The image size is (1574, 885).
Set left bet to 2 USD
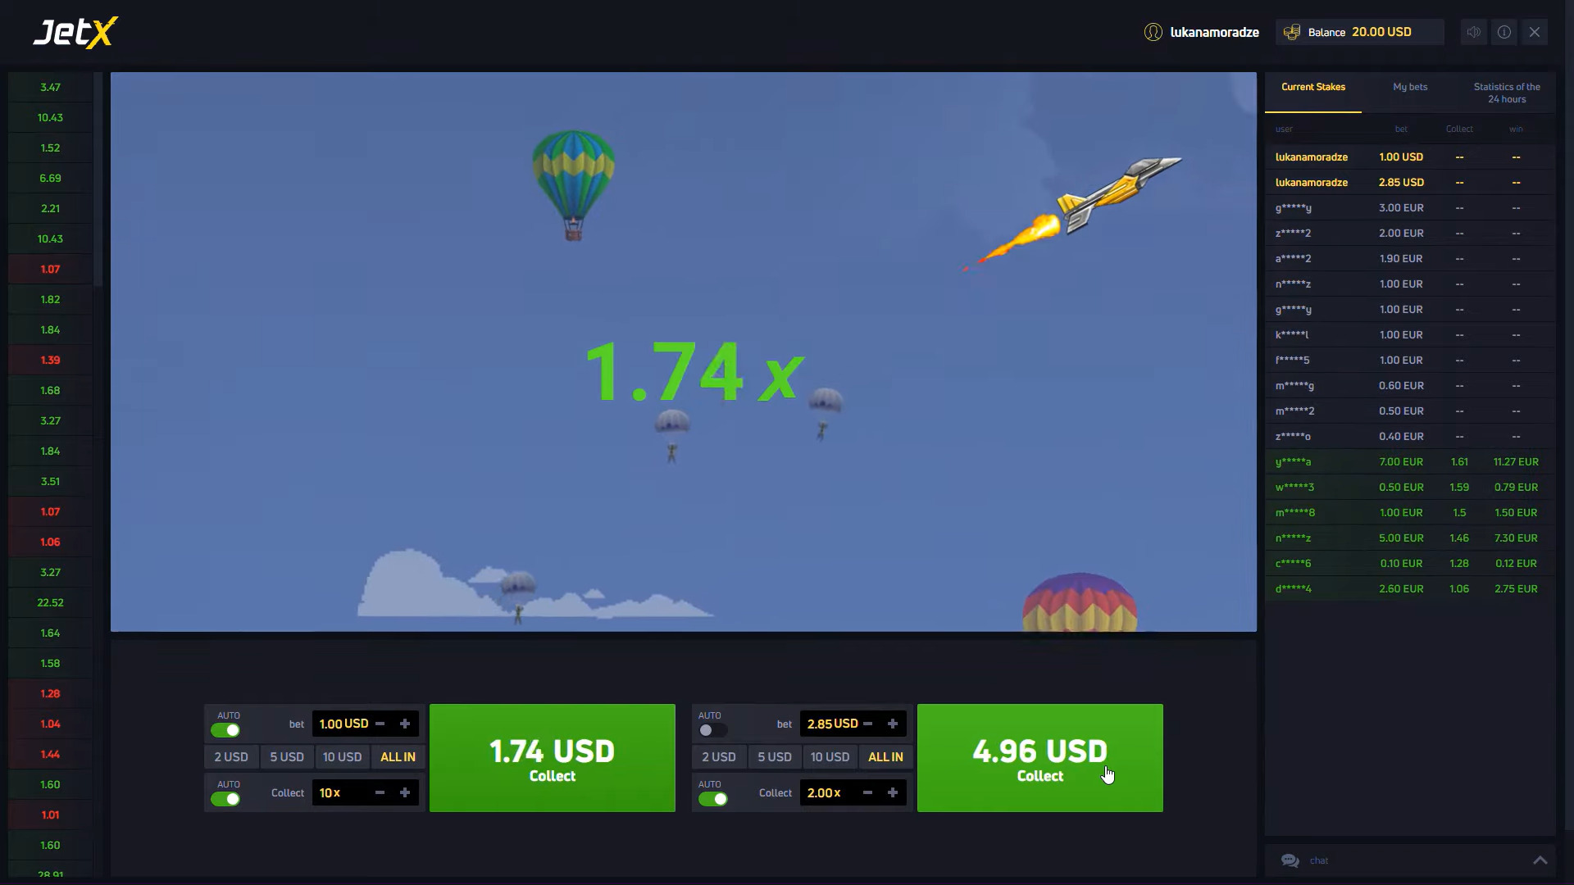(231, 757)
